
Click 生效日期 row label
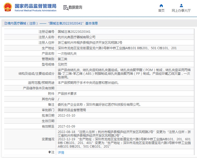(48, 121)
